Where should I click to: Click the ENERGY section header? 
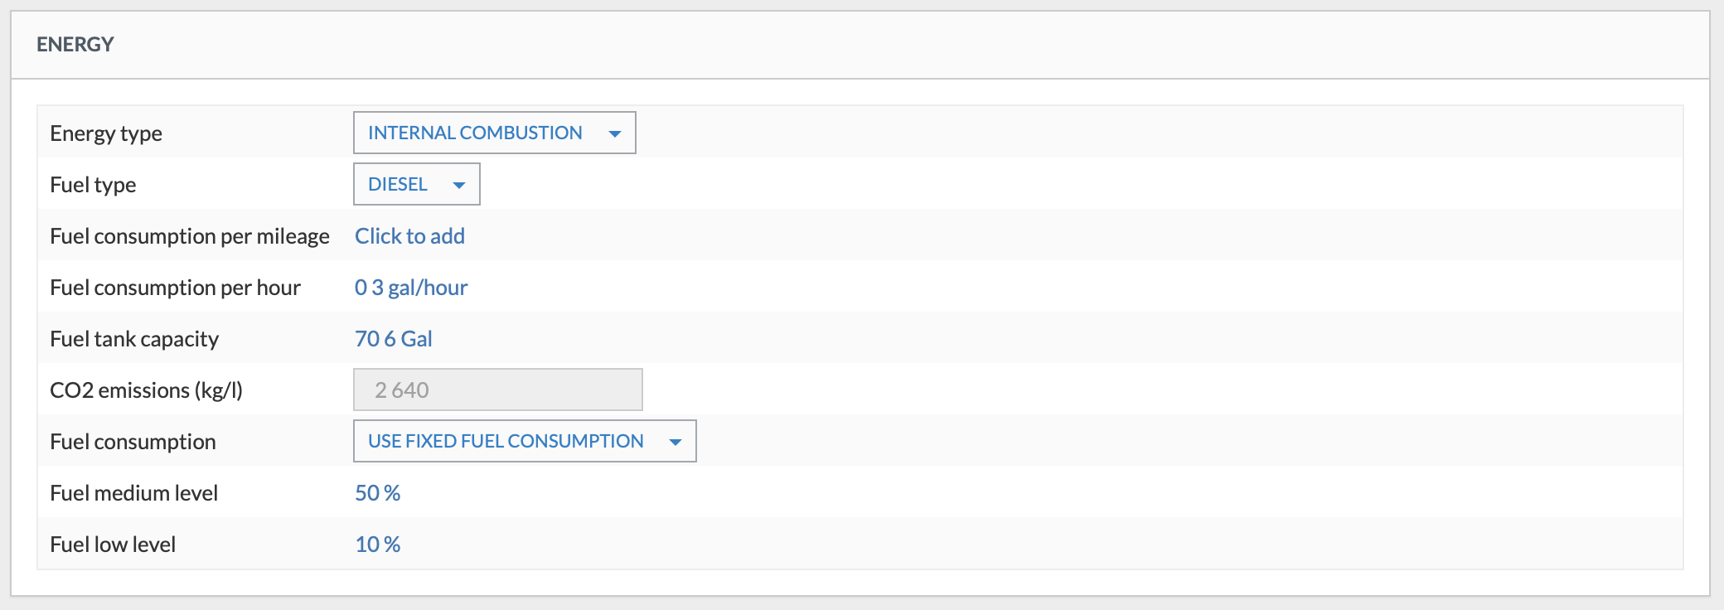[75, 45]
